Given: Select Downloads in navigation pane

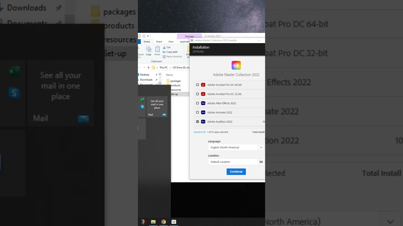Looking at the screenshot, I should click(x=146, y=80).
